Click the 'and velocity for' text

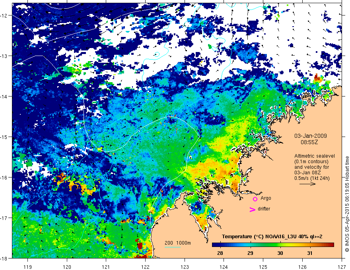[x=311, y=167]
